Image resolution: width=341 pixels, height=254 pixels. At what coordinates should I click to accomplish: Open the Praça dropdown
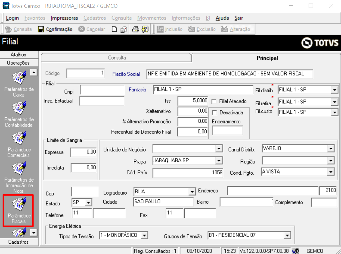[219, 161]
